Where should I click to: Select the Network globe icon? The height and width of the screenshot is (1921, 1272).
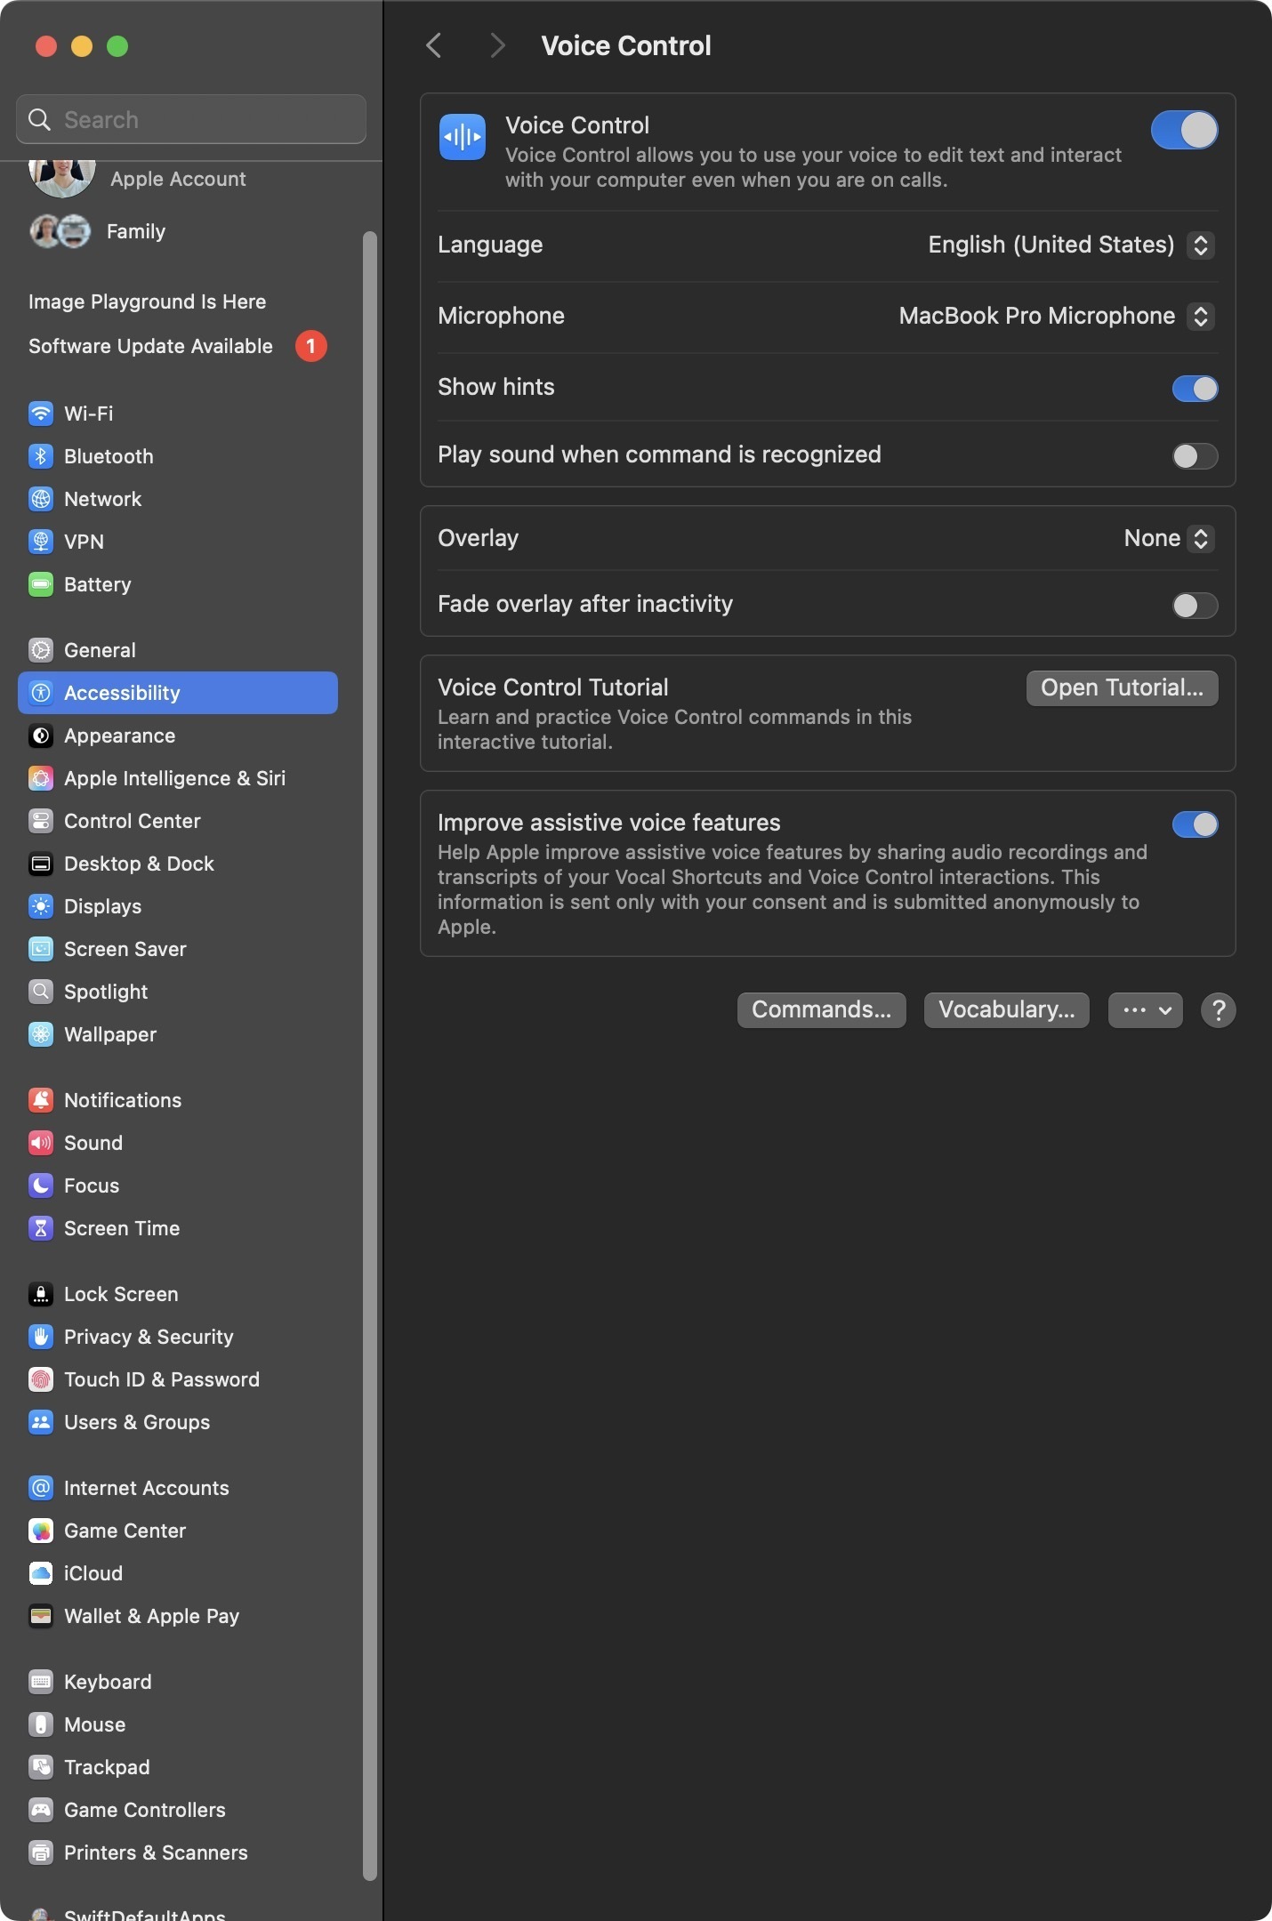pyautogui.click(x=41, y=499)
